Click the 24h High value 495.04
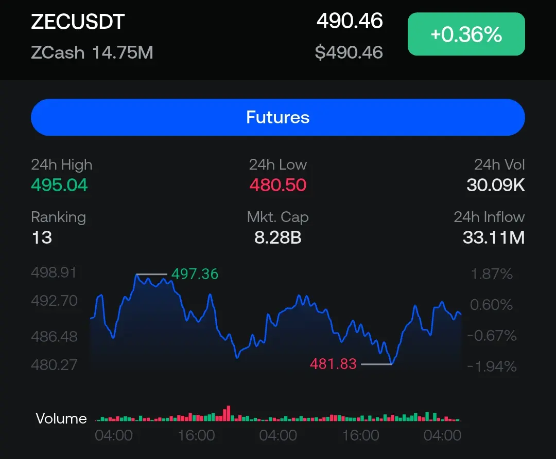The image size is (556, 459). pos(59,185)
